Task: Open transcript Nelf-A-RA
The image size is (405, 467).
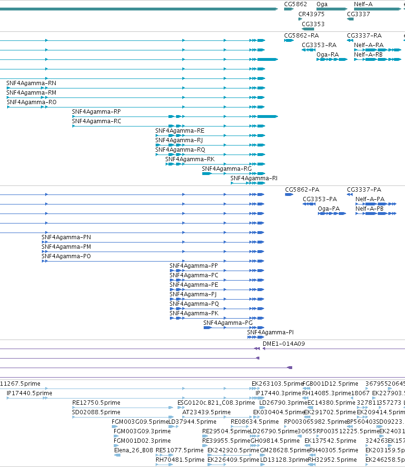Action: click(369, 45)
